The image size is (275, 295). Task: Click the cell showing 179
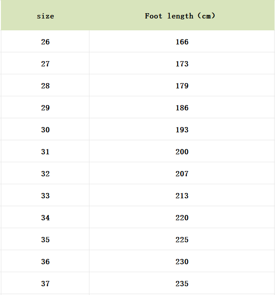point(182,86)
